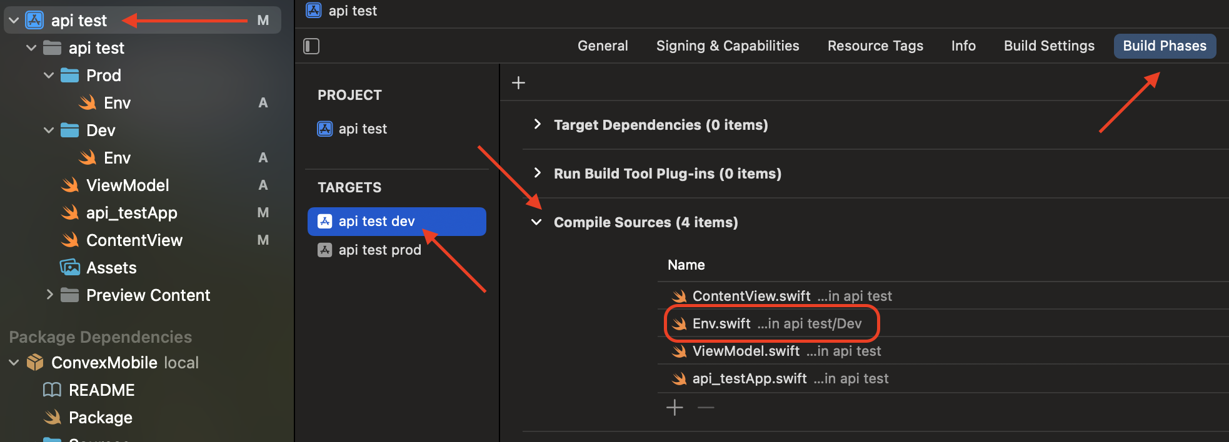
Task: Expand the Target Dependencies section
Action: [537, 124]
